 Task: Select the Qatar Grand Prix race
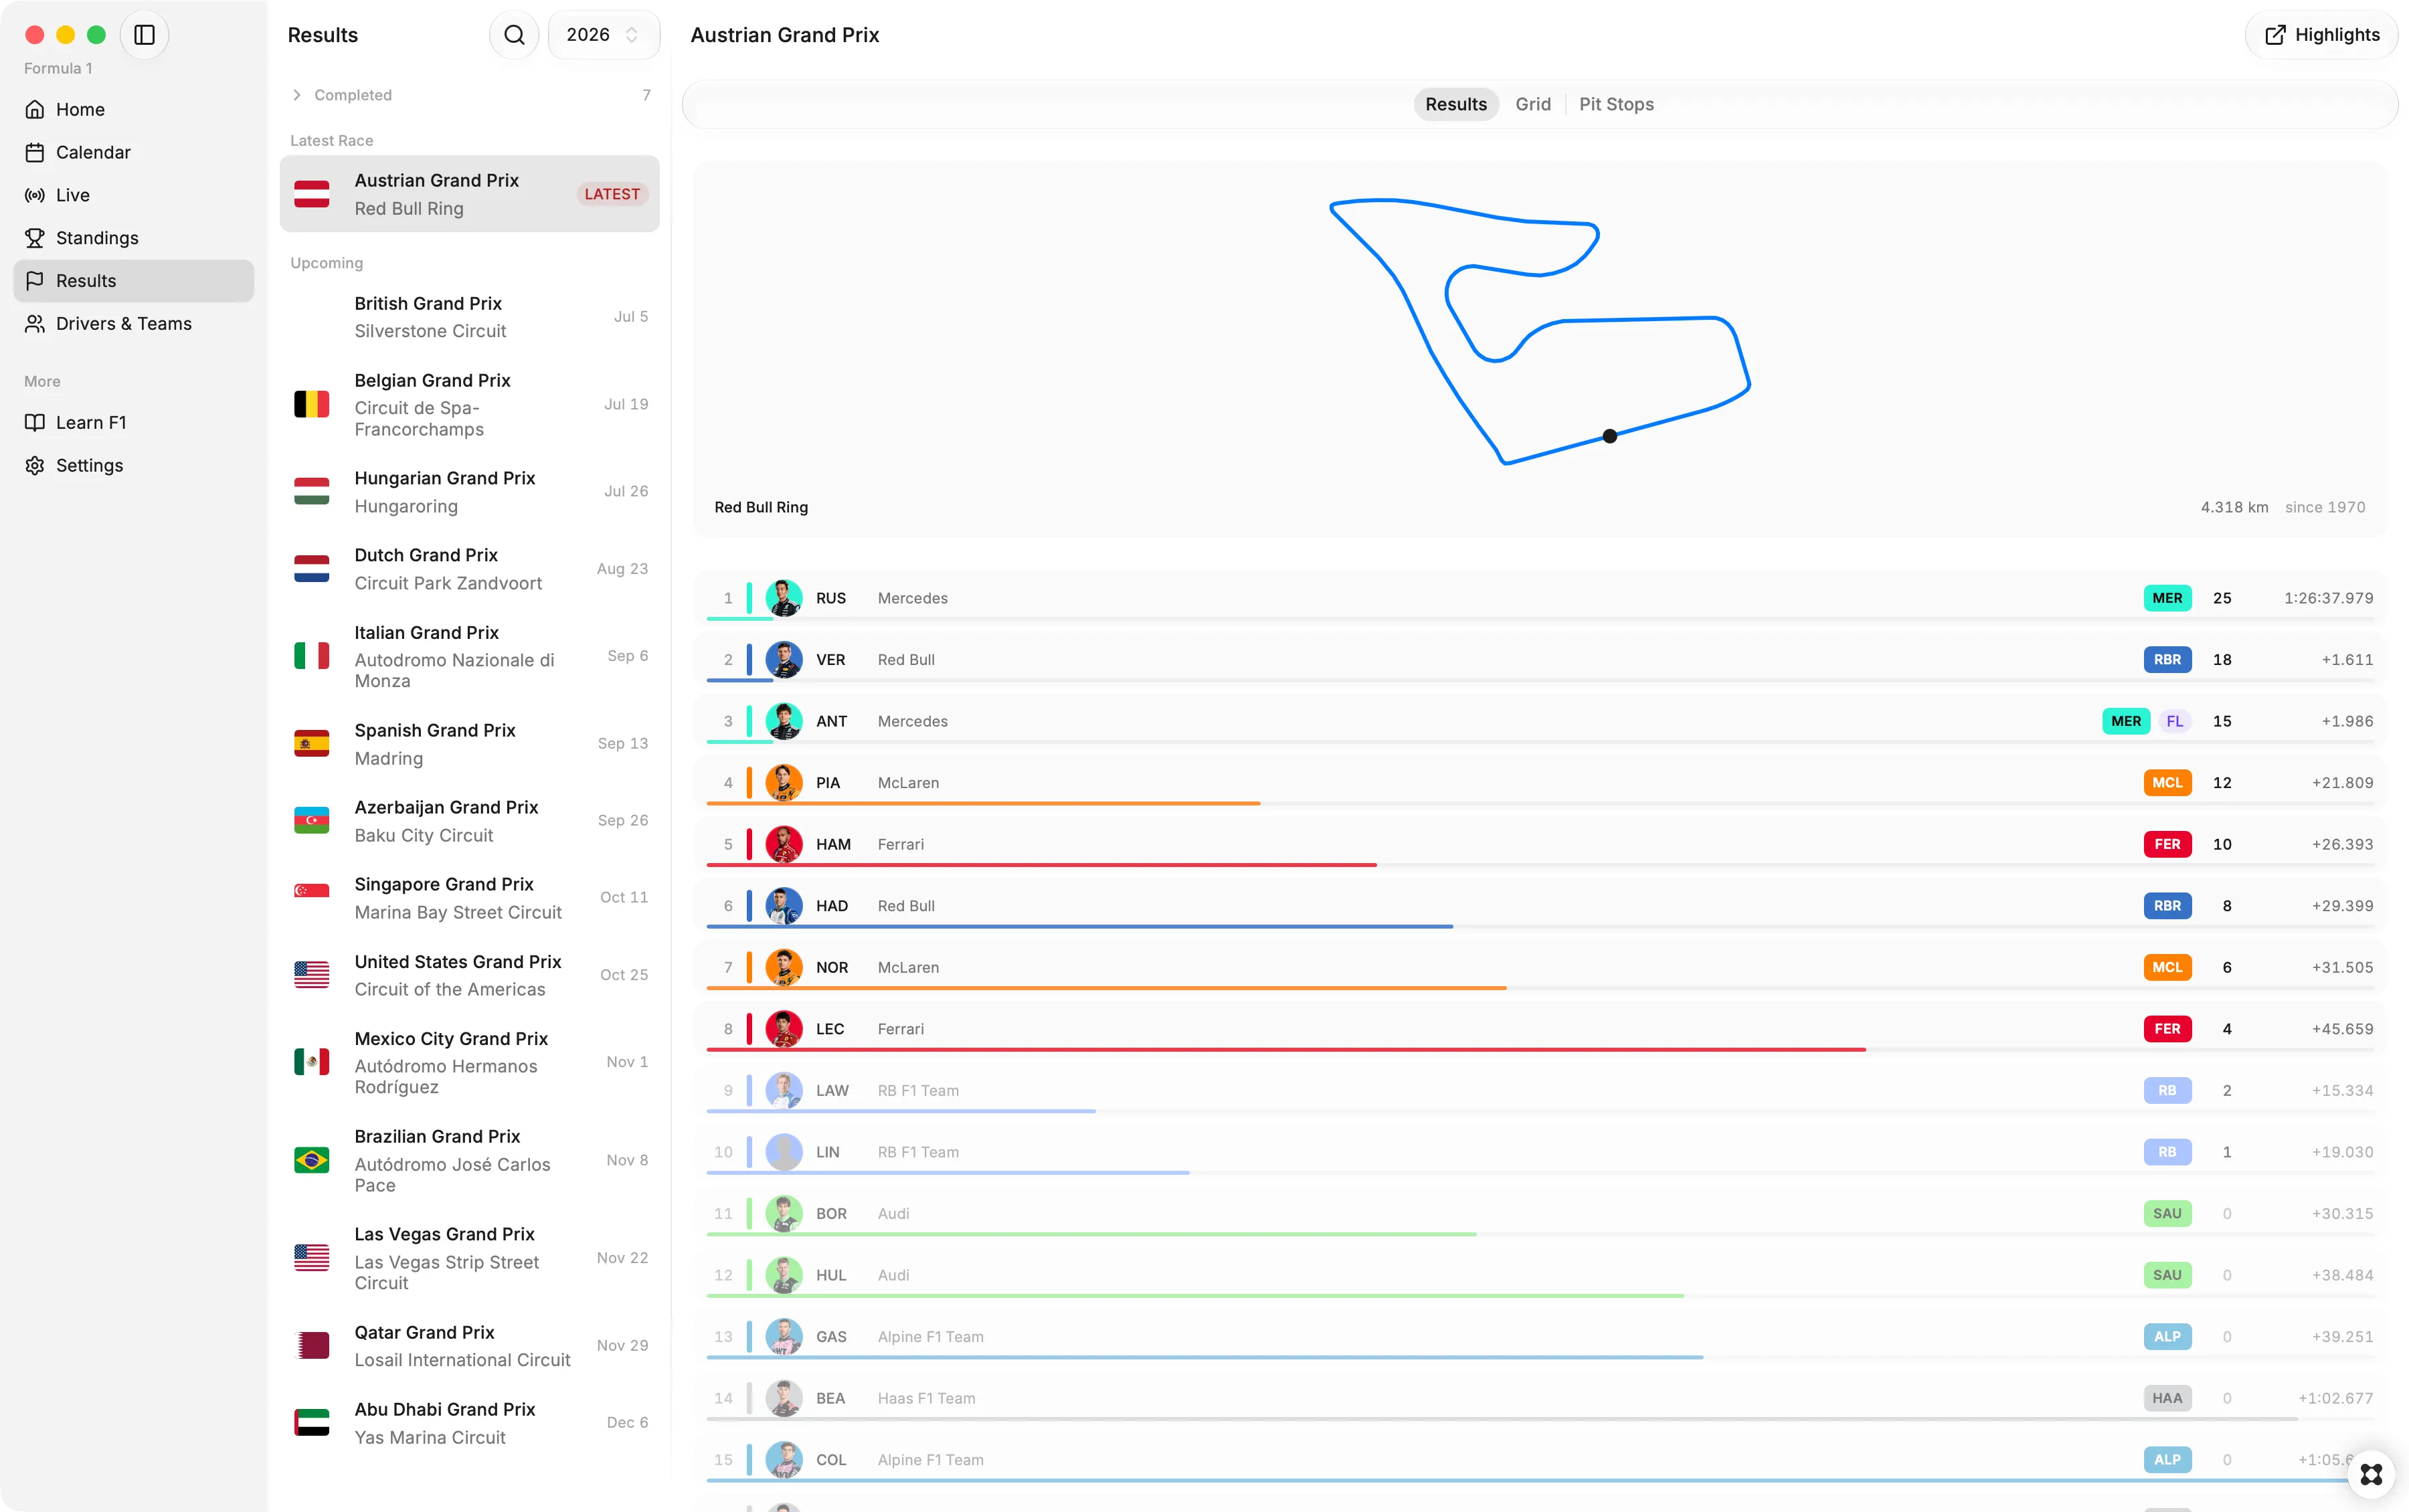coord(469,1346)
